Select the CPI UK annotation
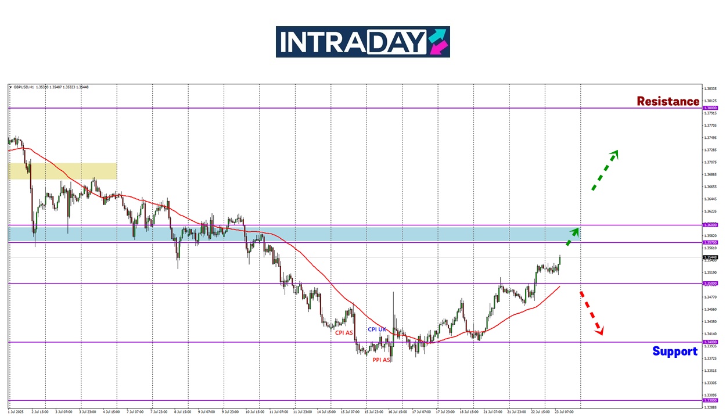The width and height of the screenshot is (726, 416). tap(377, 329)
